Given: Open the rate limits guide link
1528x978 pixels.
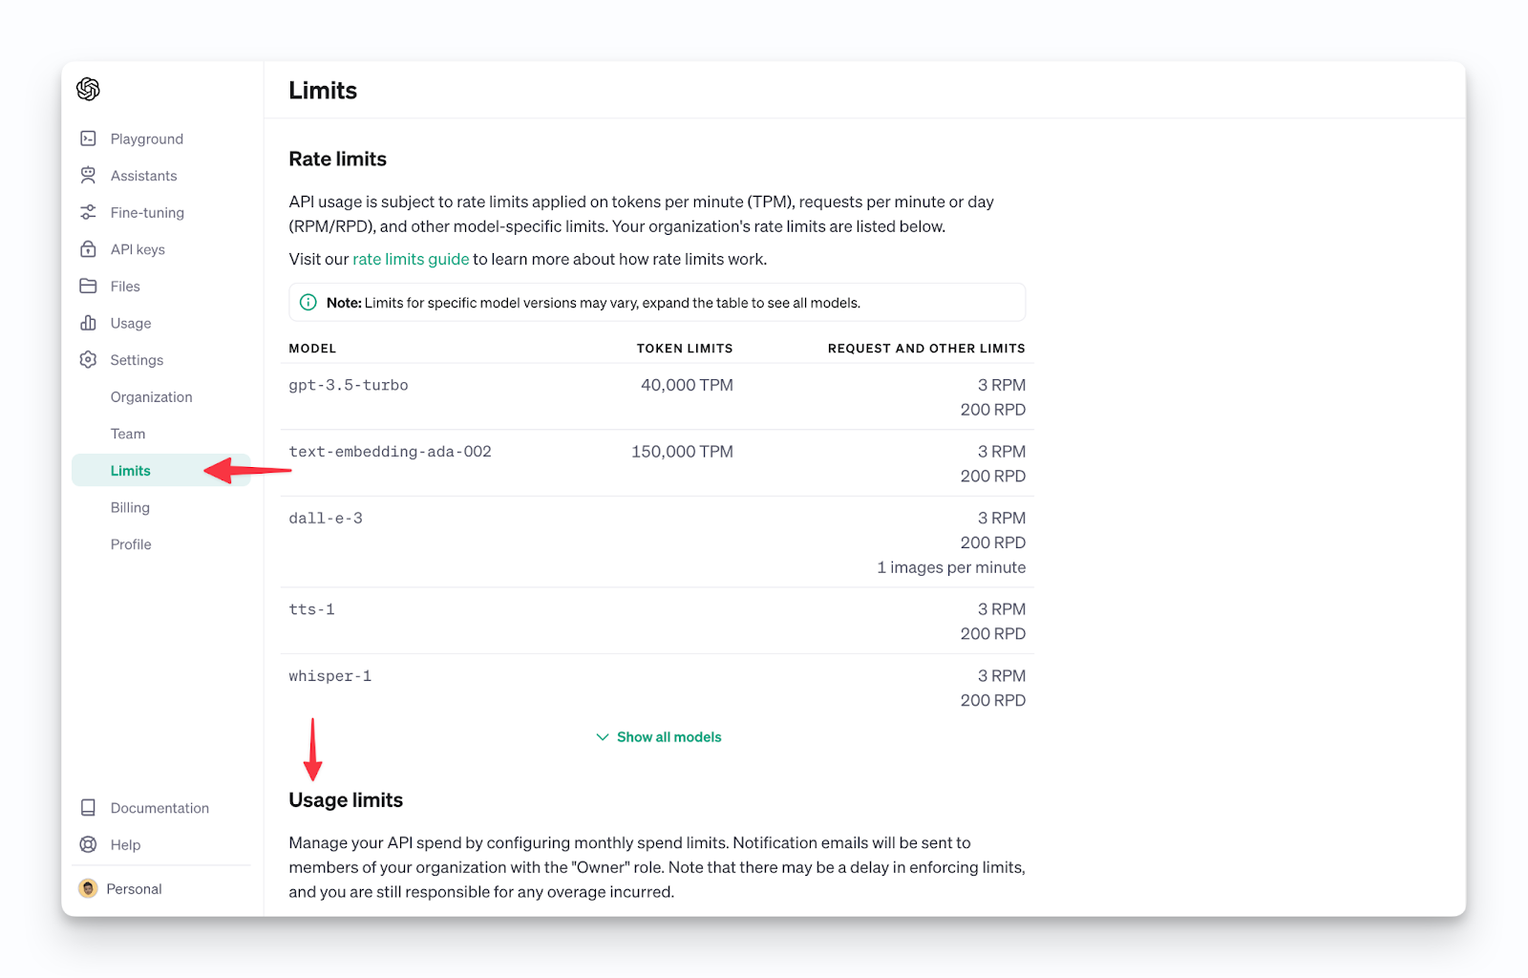Looking at the screenshot, I should coord(411,259).
